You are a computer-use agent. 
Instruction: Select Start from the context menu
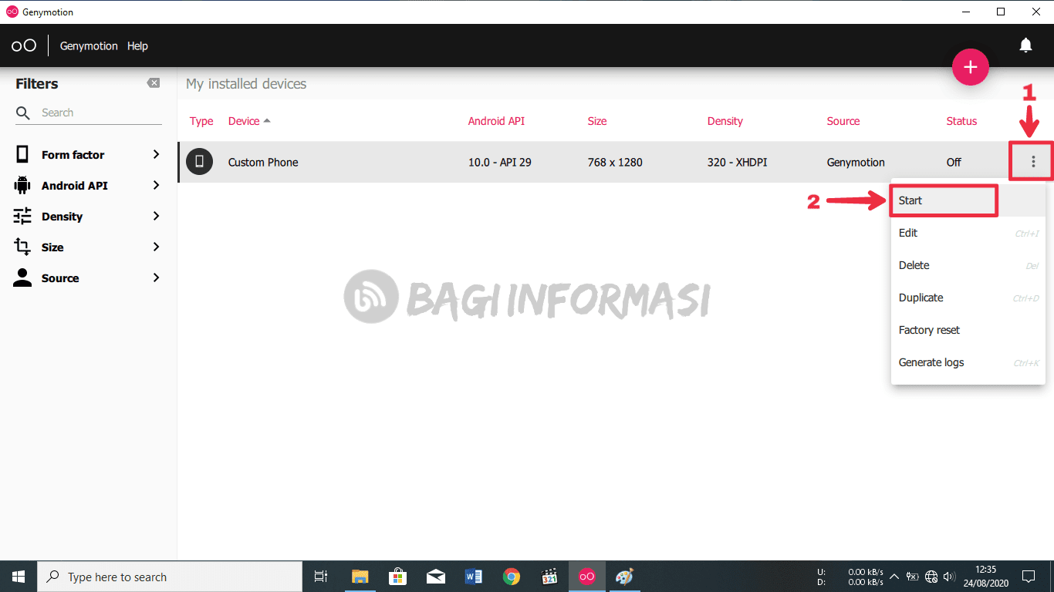pyautogui.click(x=968, y=200)
